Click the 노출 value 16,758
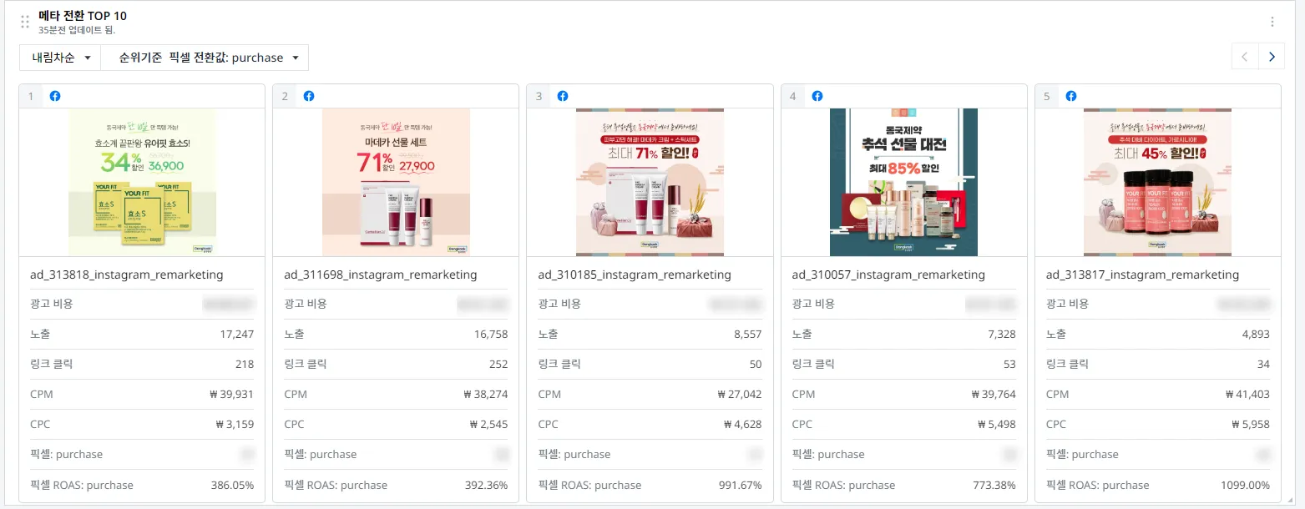 (491, 334)
